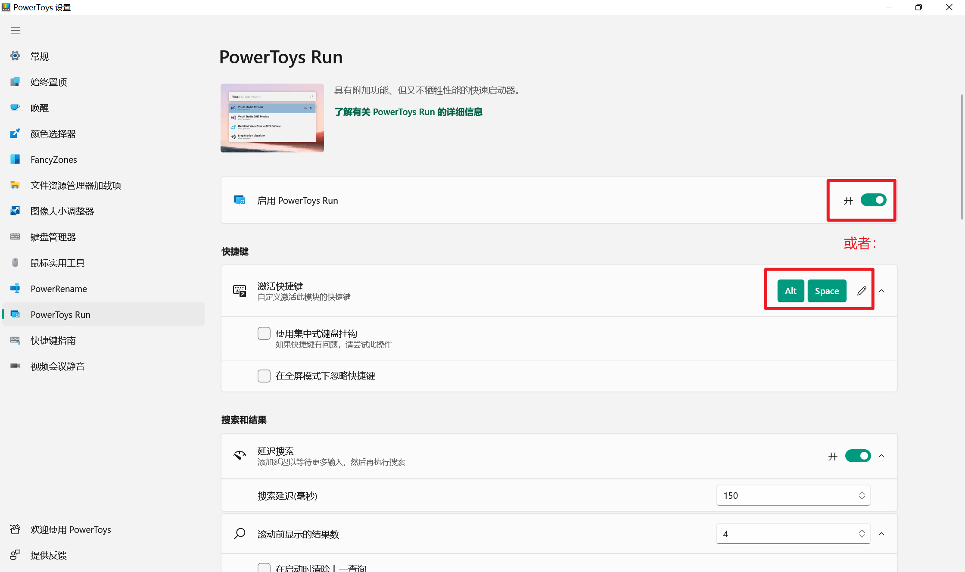
Task: Click the Keyboard Manager sidebar icon
Action: (x=15, y=237)
